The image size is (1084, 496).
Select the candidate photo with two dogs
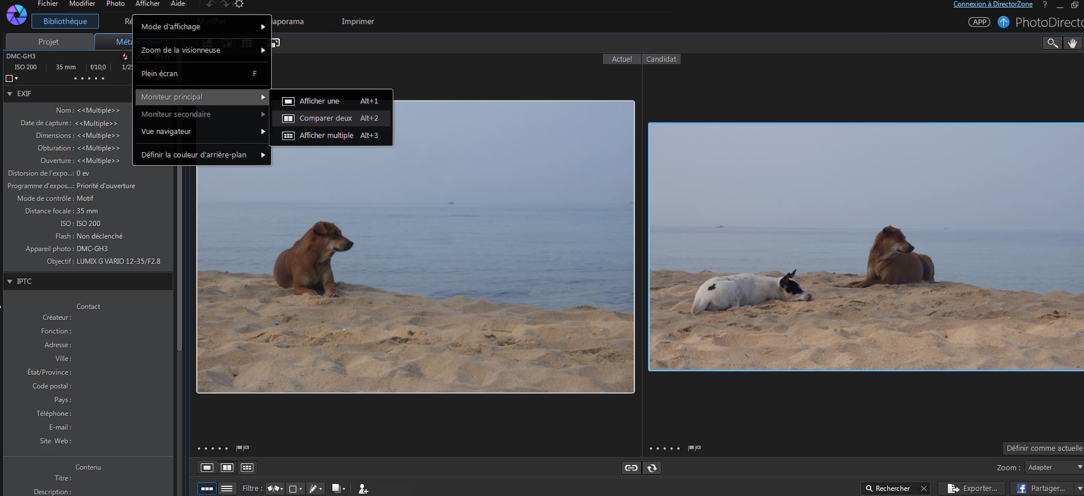coord(866,247)
